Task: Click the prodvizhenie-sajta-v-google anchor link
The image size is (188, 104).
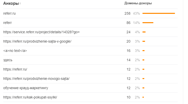Action: point(37,41)
